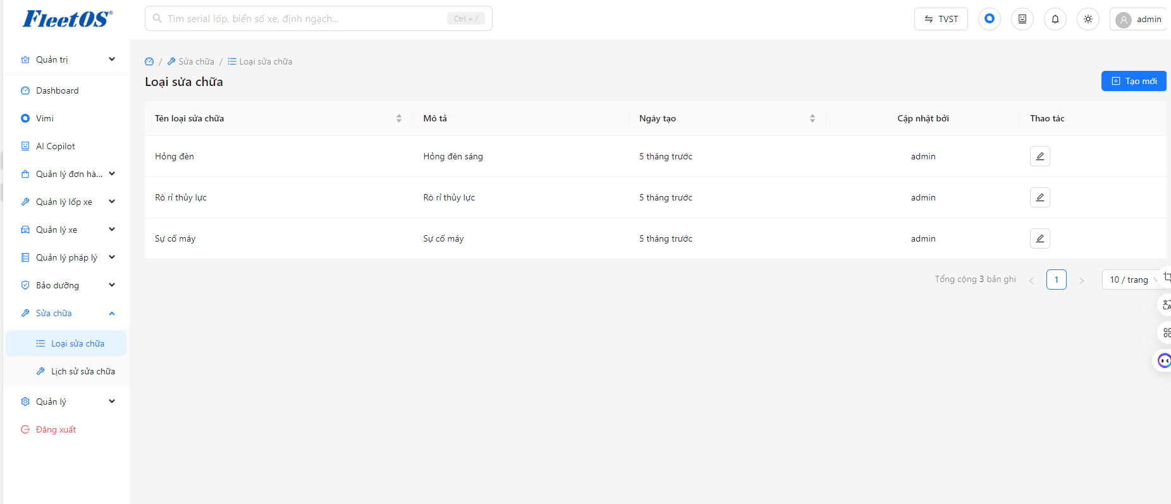Click the floating grid apps icon
This screenshot has width=1171, height=504.
1165,333
